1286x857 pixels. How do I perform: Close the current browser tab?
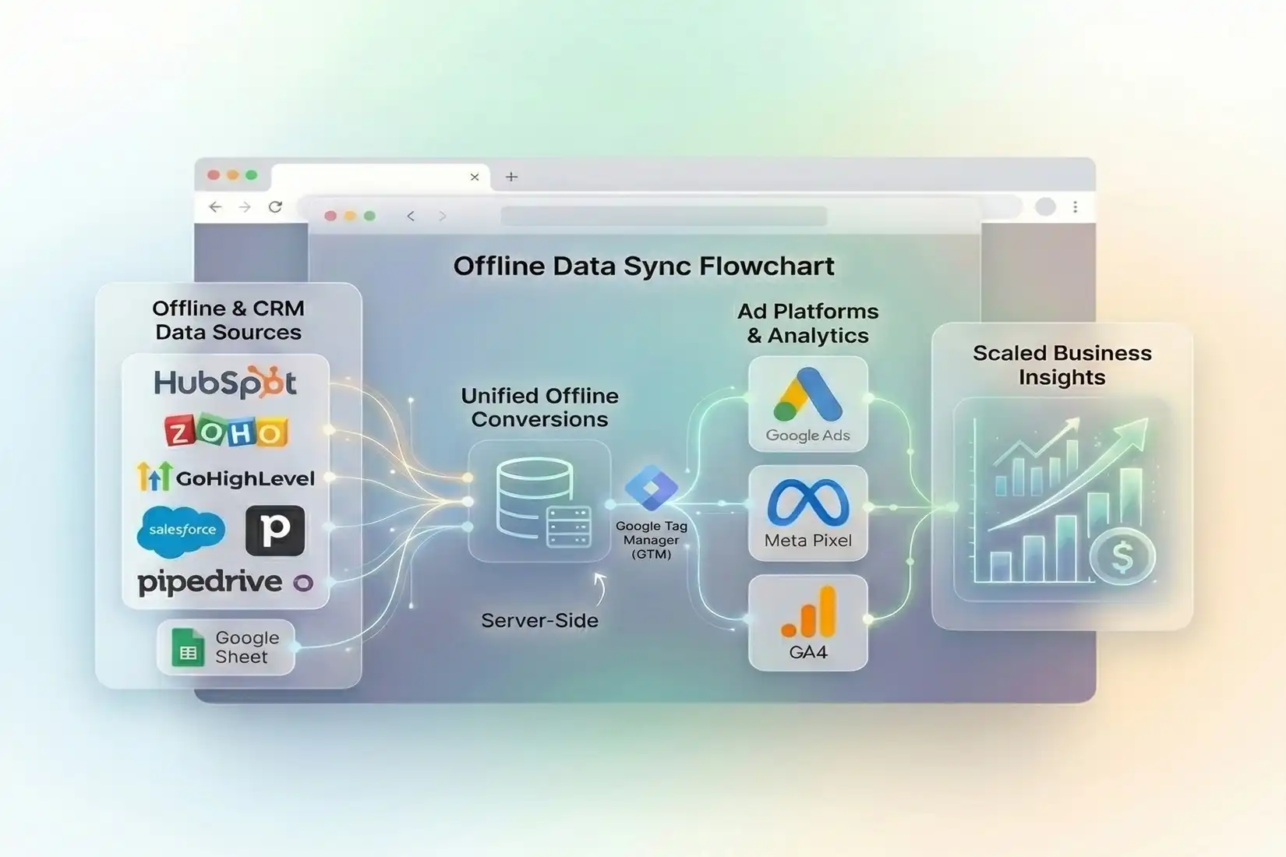pyautogui.click(x=475, y=177)
